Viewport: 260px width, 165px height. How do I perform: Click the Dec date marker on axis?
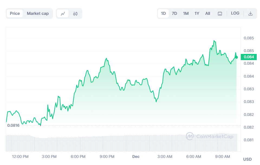[x=135, y=156]
